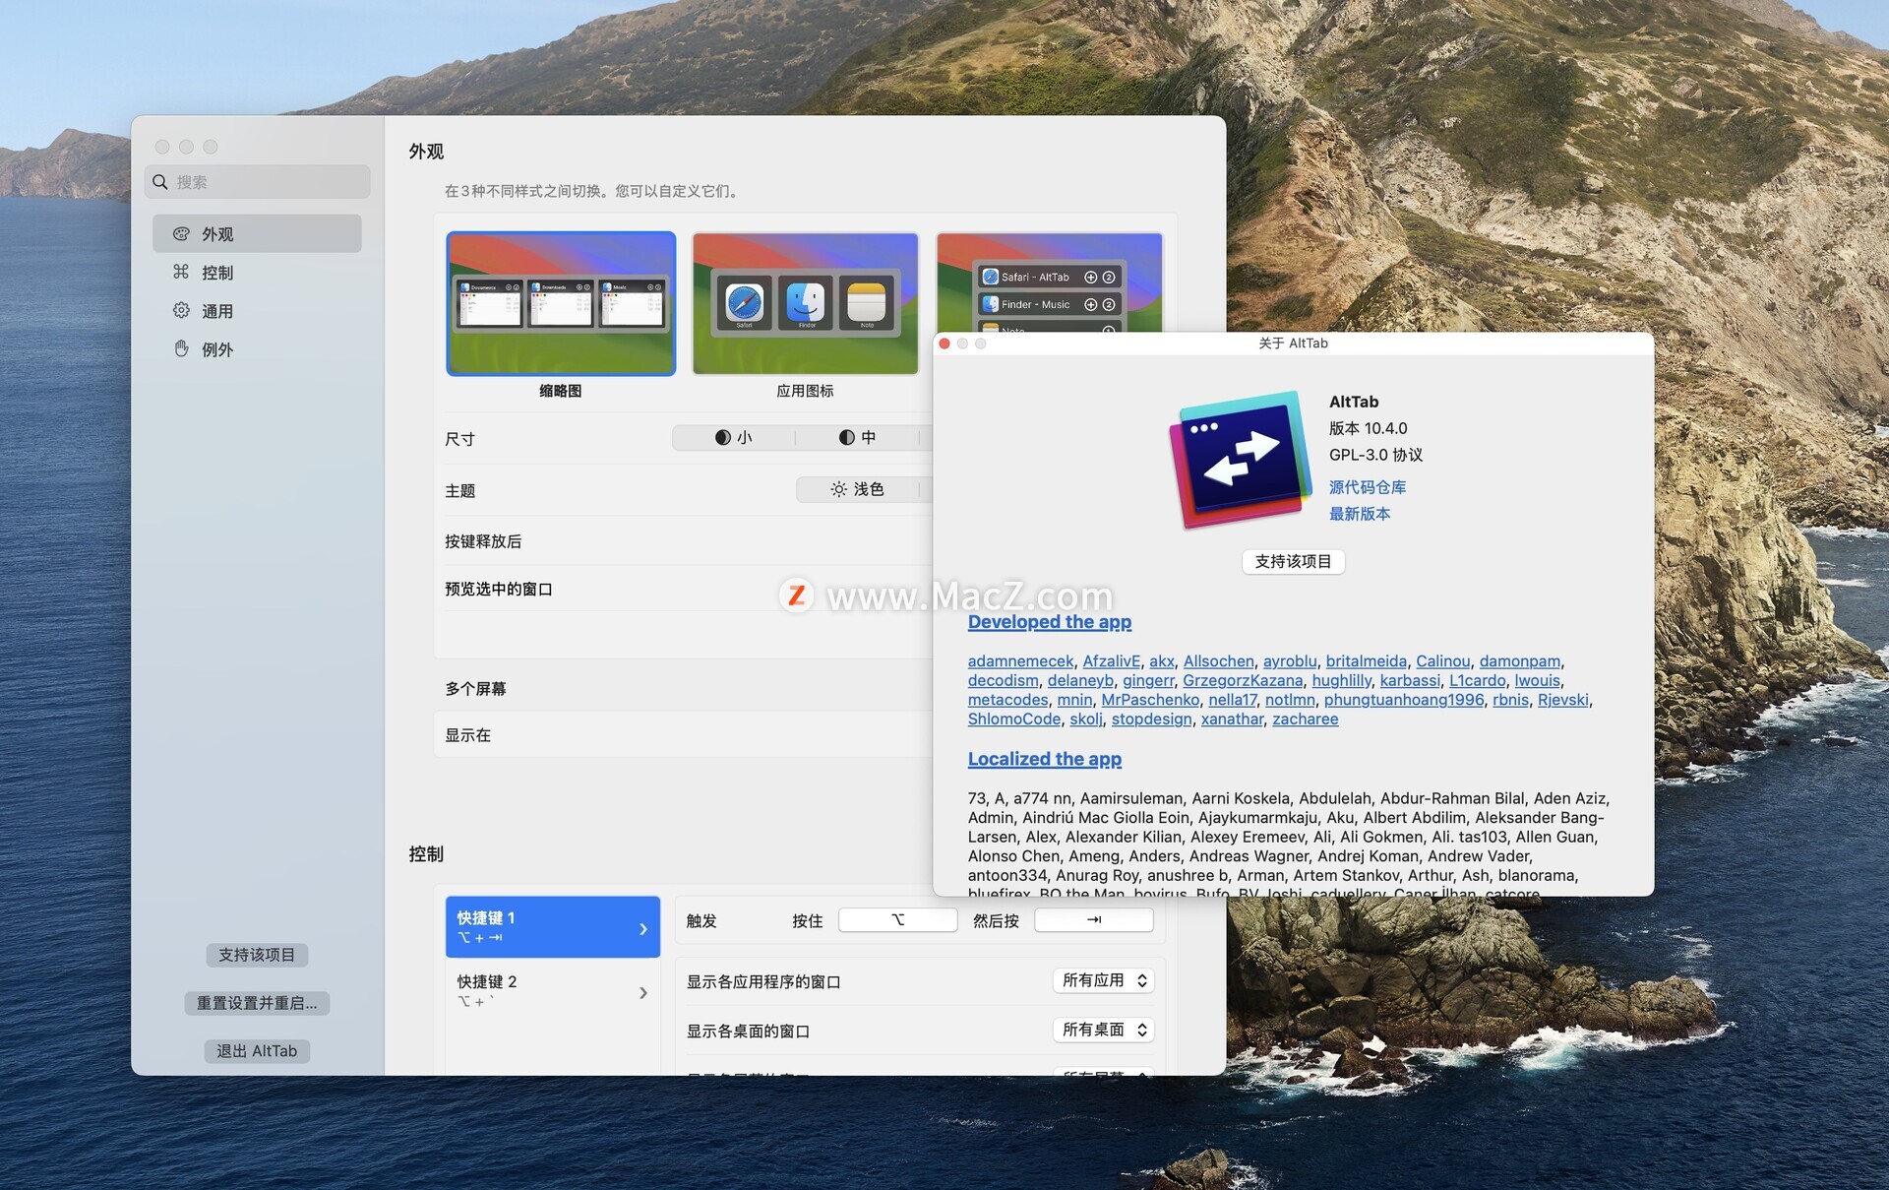The height and width of the screenshot is (1190, 1889).
Task: Open the 最新版本 link
Action: (x=1359, y=514)
